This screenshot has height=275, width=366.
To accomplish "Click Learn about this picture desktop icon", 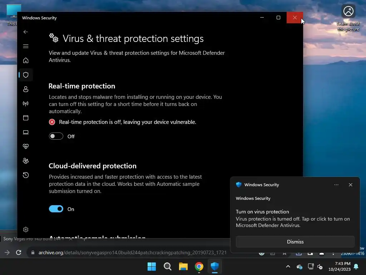I will [348, 18].
